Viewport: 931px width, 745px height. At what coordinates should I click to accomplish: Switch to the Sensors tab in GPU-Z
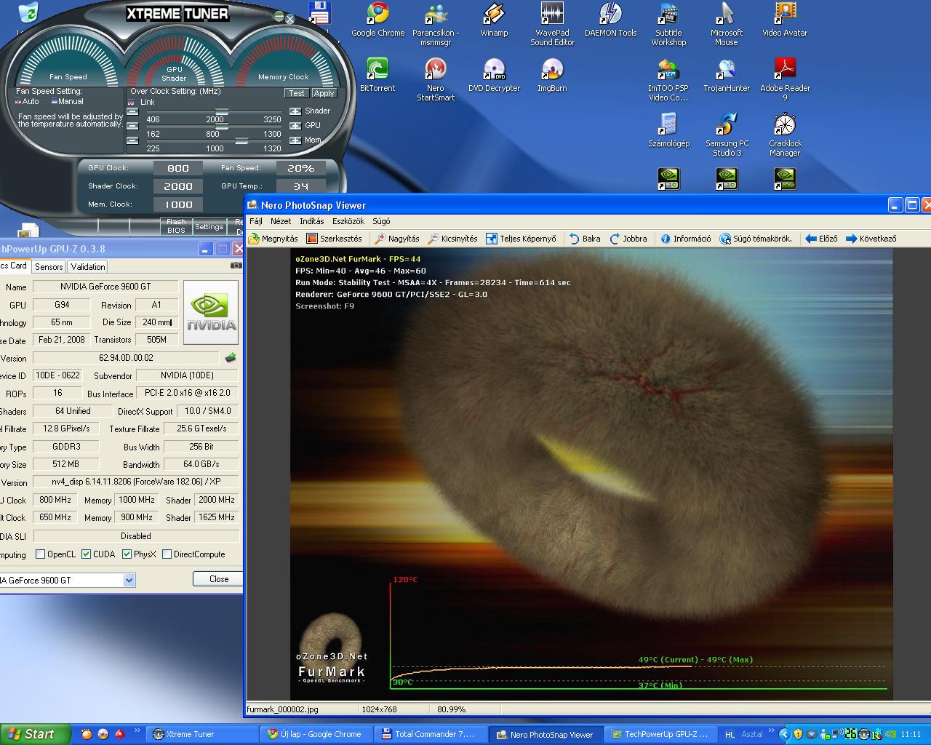click(x=49, y=267)
